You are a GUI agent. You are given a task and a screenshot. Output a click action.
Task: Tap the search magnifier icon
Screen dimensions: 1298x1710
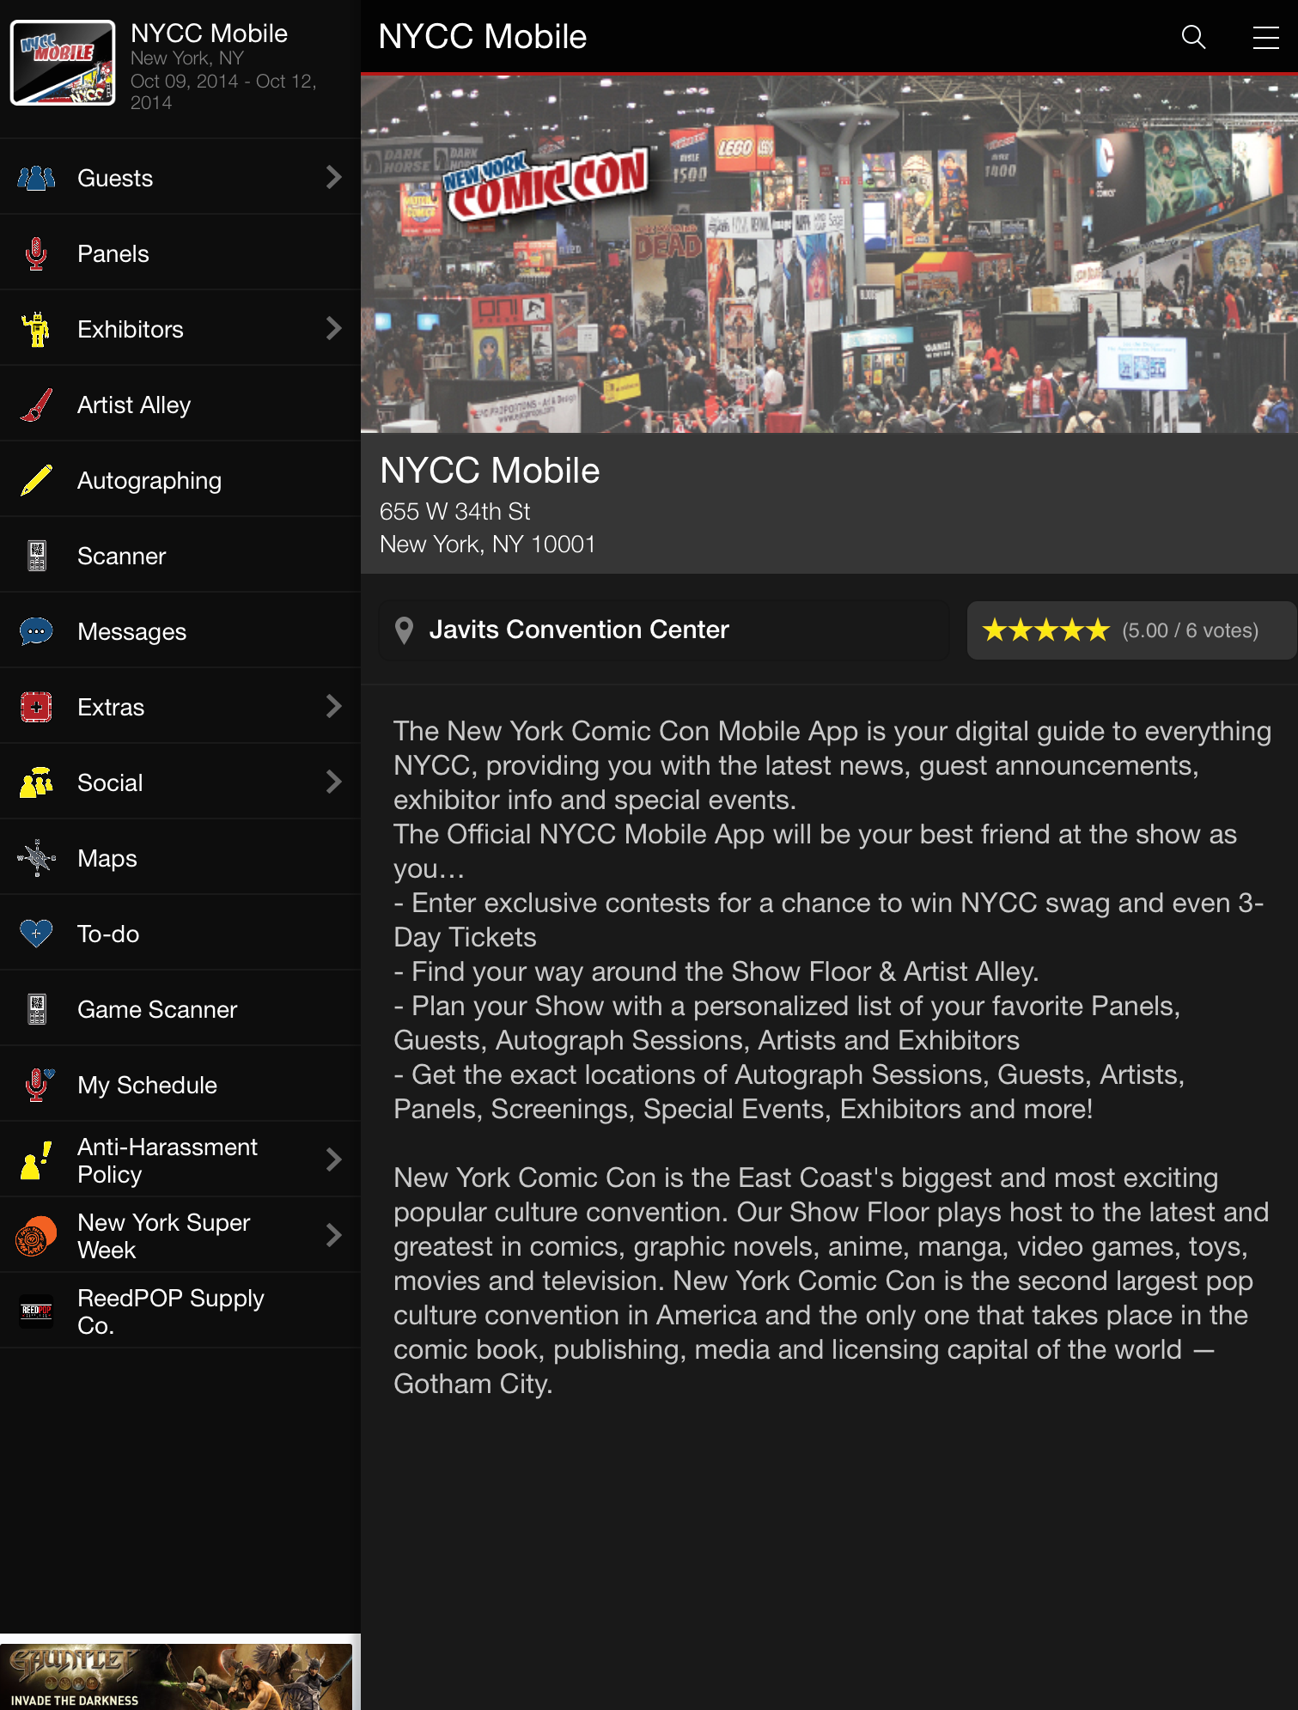pyautogui.click(x=1193, y=37)
